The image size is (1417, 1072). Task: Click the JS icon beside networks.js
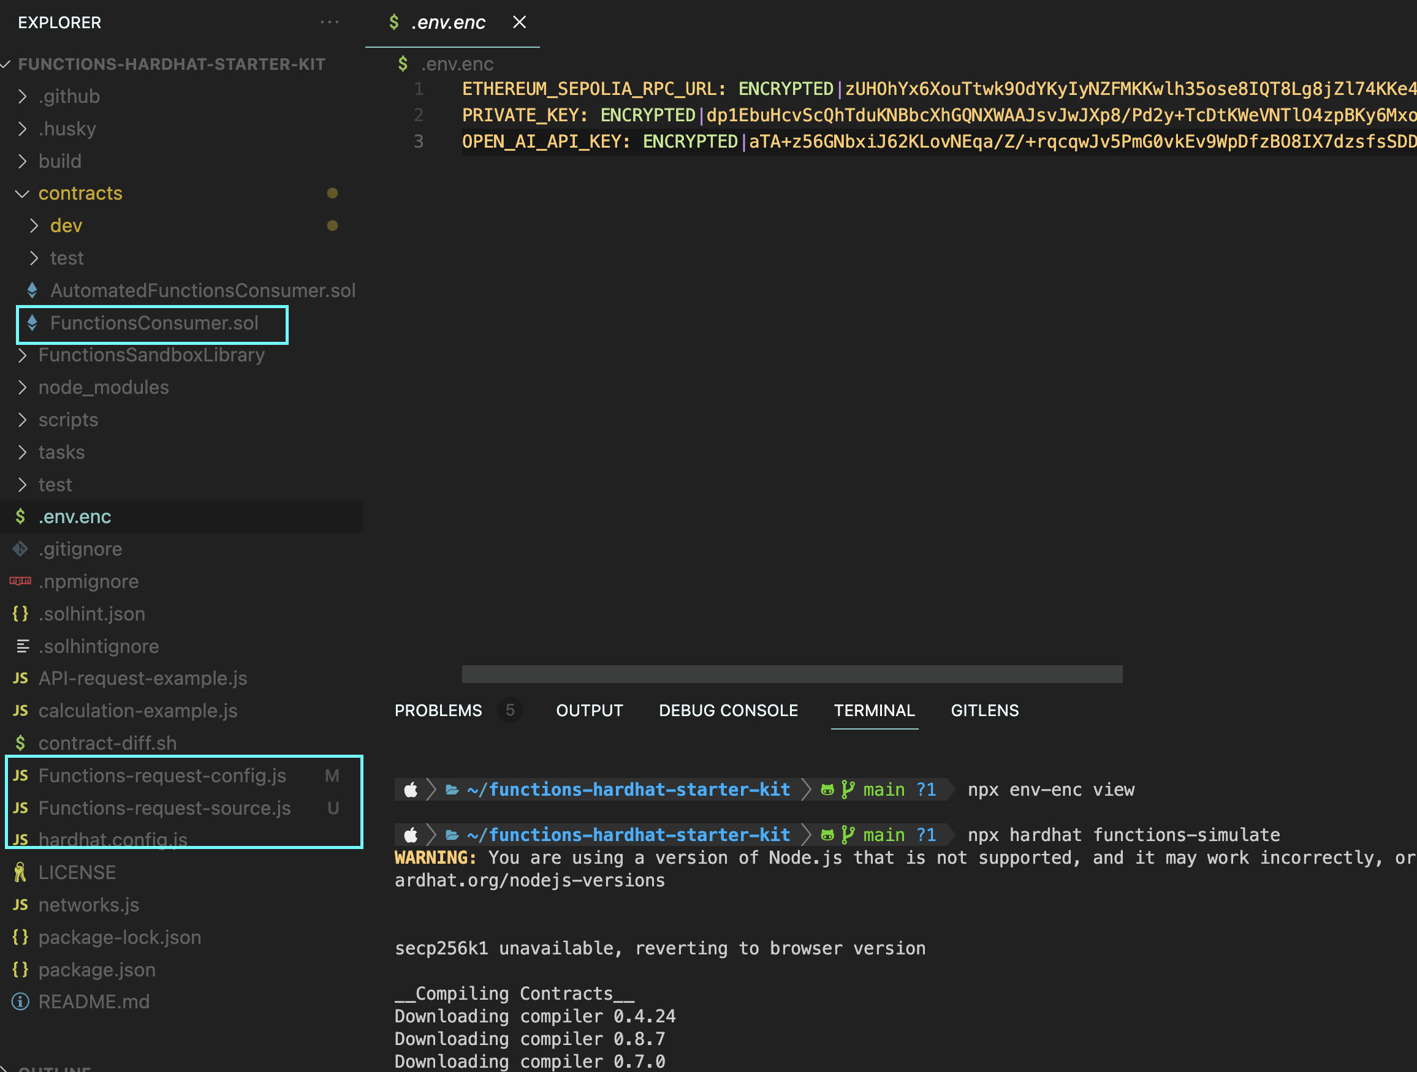tap(20, 904)
